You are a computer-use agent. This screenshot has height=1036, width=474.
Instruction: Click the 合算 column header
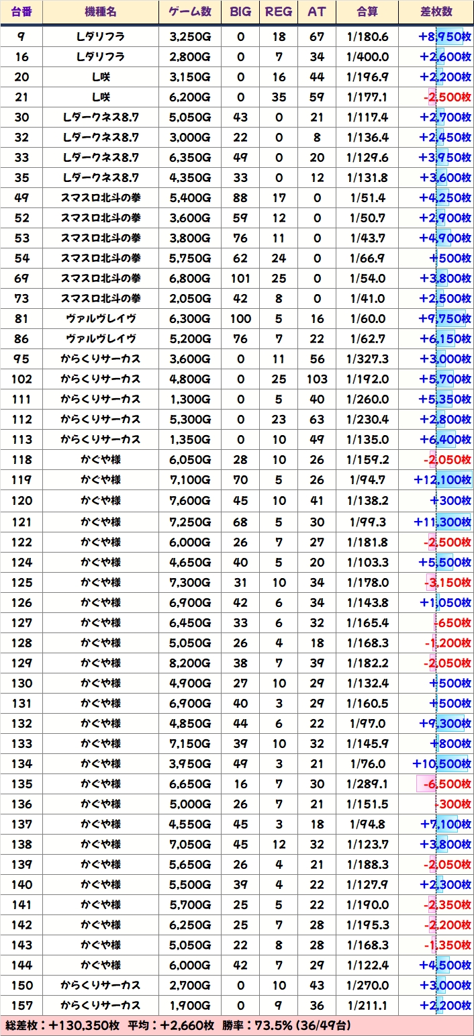(367, 12)
